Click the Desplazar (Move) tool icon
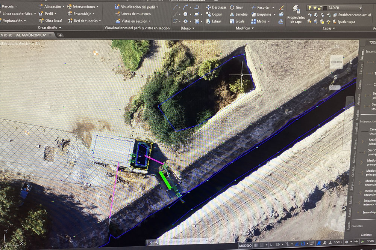Viewport: 376px width, 250px height. [208, 7]
